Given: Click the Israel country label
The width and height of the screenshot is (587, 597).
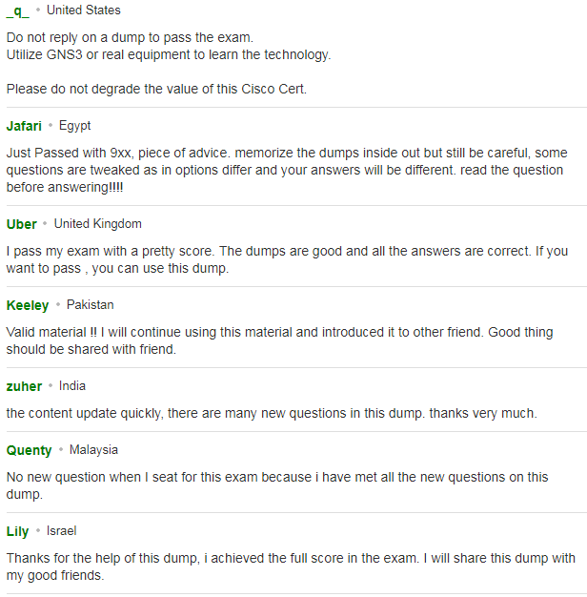Looking at the screenshot, I should pyautogui.click(x=62, y=531).
